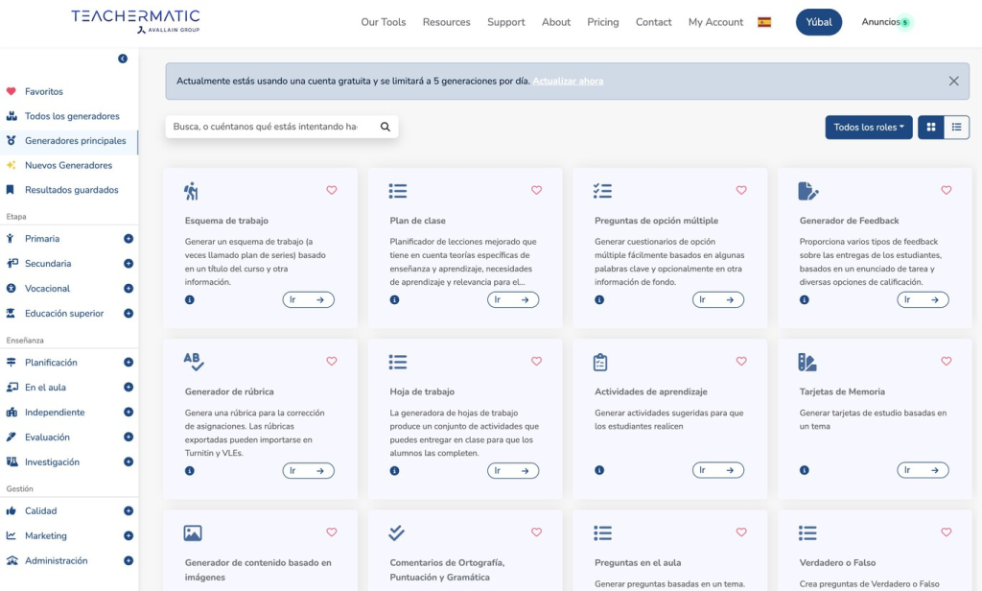This screenshot has width=982, height=591.
Task: Switch to grid view layout
Action: (x=930, y=128)
